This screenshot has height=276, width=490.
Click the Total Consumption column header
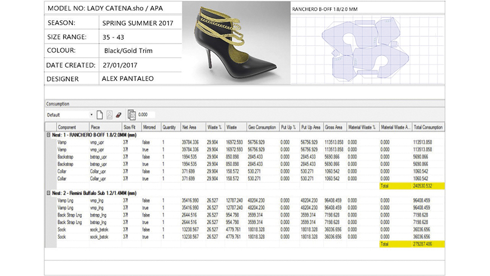pos(428,127)
